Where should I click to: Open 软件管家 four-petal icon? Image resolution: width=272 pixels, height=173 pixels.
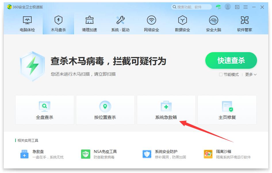(x=244, y=20)
